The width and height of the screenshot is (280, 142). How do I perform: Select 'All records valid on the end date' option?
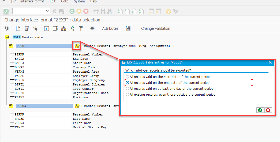[x=127, y=83]
